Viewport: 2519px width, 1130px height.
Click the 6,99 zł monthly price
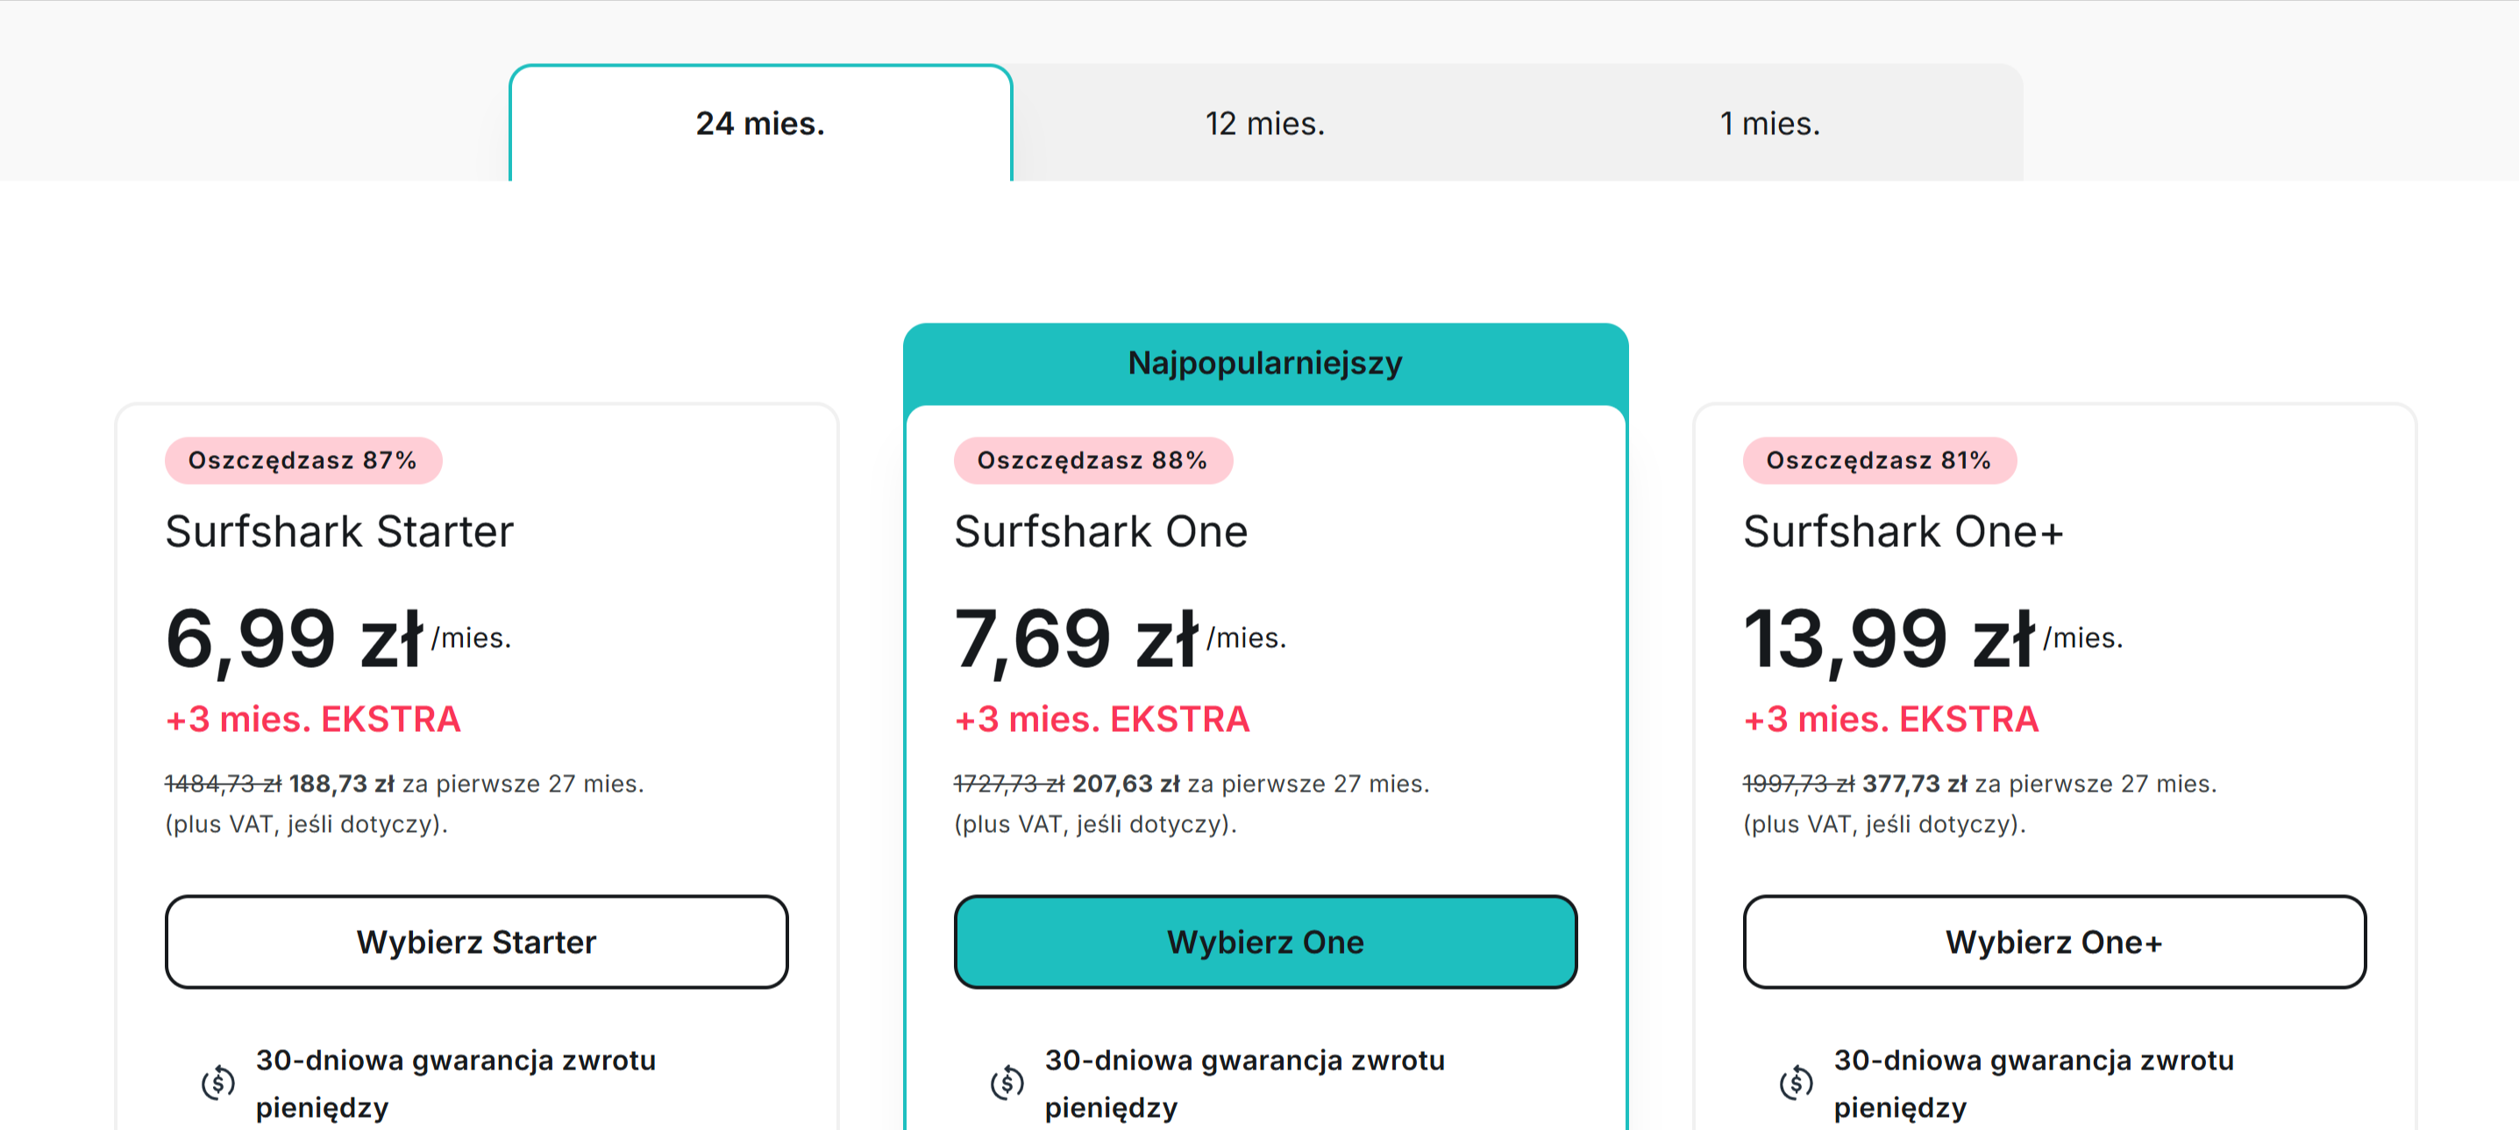tap(294, 639)
